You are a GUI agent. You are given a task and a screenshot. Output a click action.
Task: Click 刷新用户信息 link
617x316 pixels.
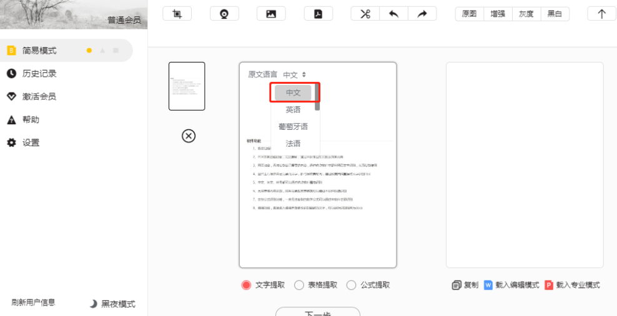(x=33, y=302)
